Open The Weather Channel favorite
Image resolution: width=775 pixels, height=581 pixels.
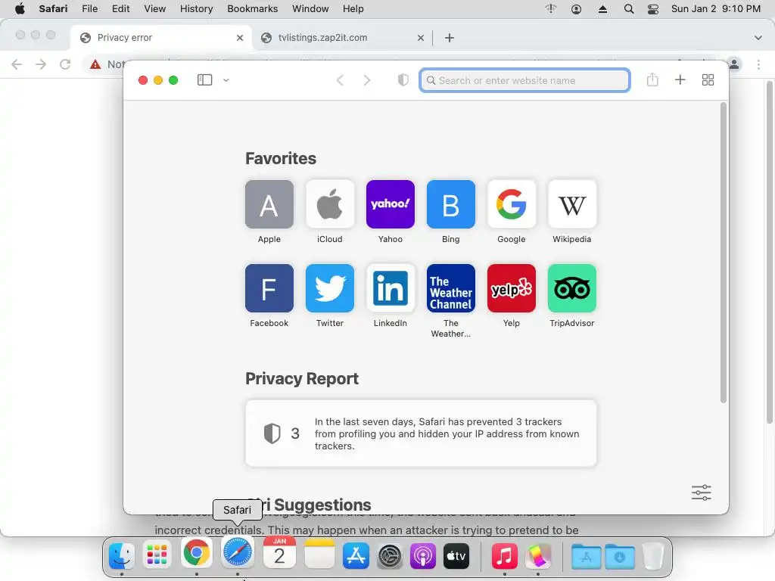(451, 288)
